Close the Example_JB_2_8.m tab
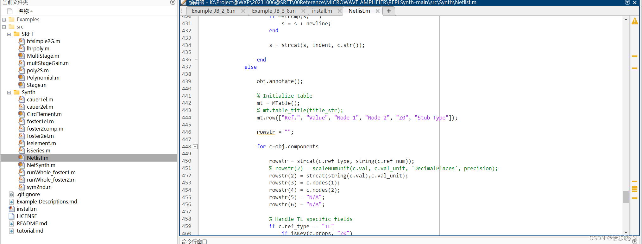Screen dimensions: 642x244 click(243, 11)
